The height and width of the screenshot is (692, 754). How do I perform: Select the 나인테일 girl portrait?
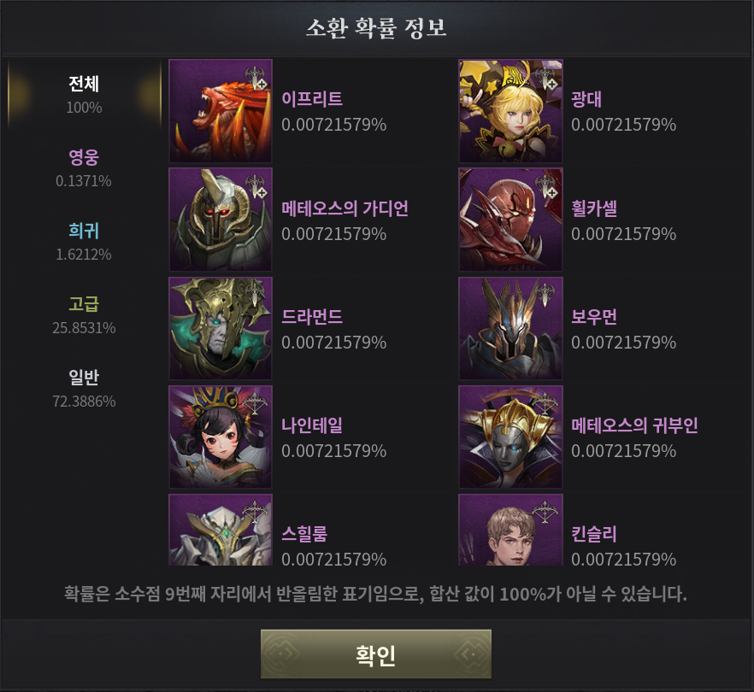coord(221,437)
